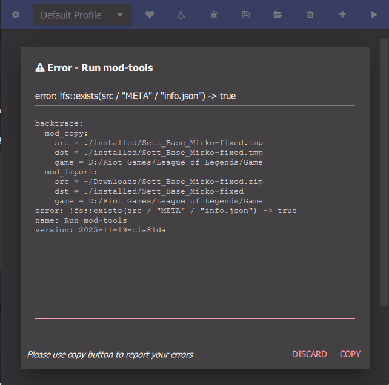Screen dimensions: 389x385
Task: Open the settings gear icon
Action: pyautogui.click(x=16, y=15)
